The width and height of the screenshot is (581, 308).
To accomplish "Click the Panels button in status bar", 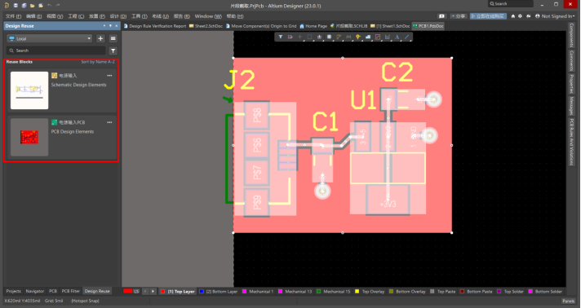I will [568, 301].
